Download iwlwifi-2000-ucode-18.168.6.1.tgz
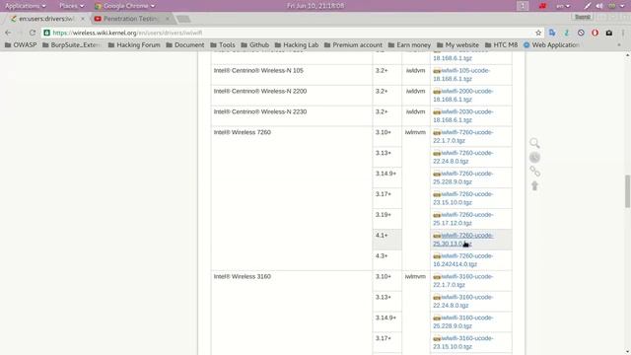631x355 pixels. 463,95
